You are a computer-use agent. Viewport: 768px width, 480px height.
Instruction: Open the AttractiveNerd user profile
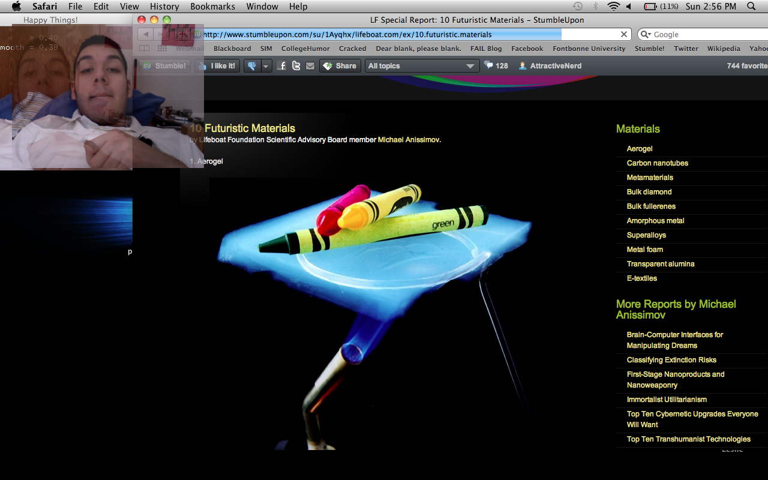(x=550, y=66)
